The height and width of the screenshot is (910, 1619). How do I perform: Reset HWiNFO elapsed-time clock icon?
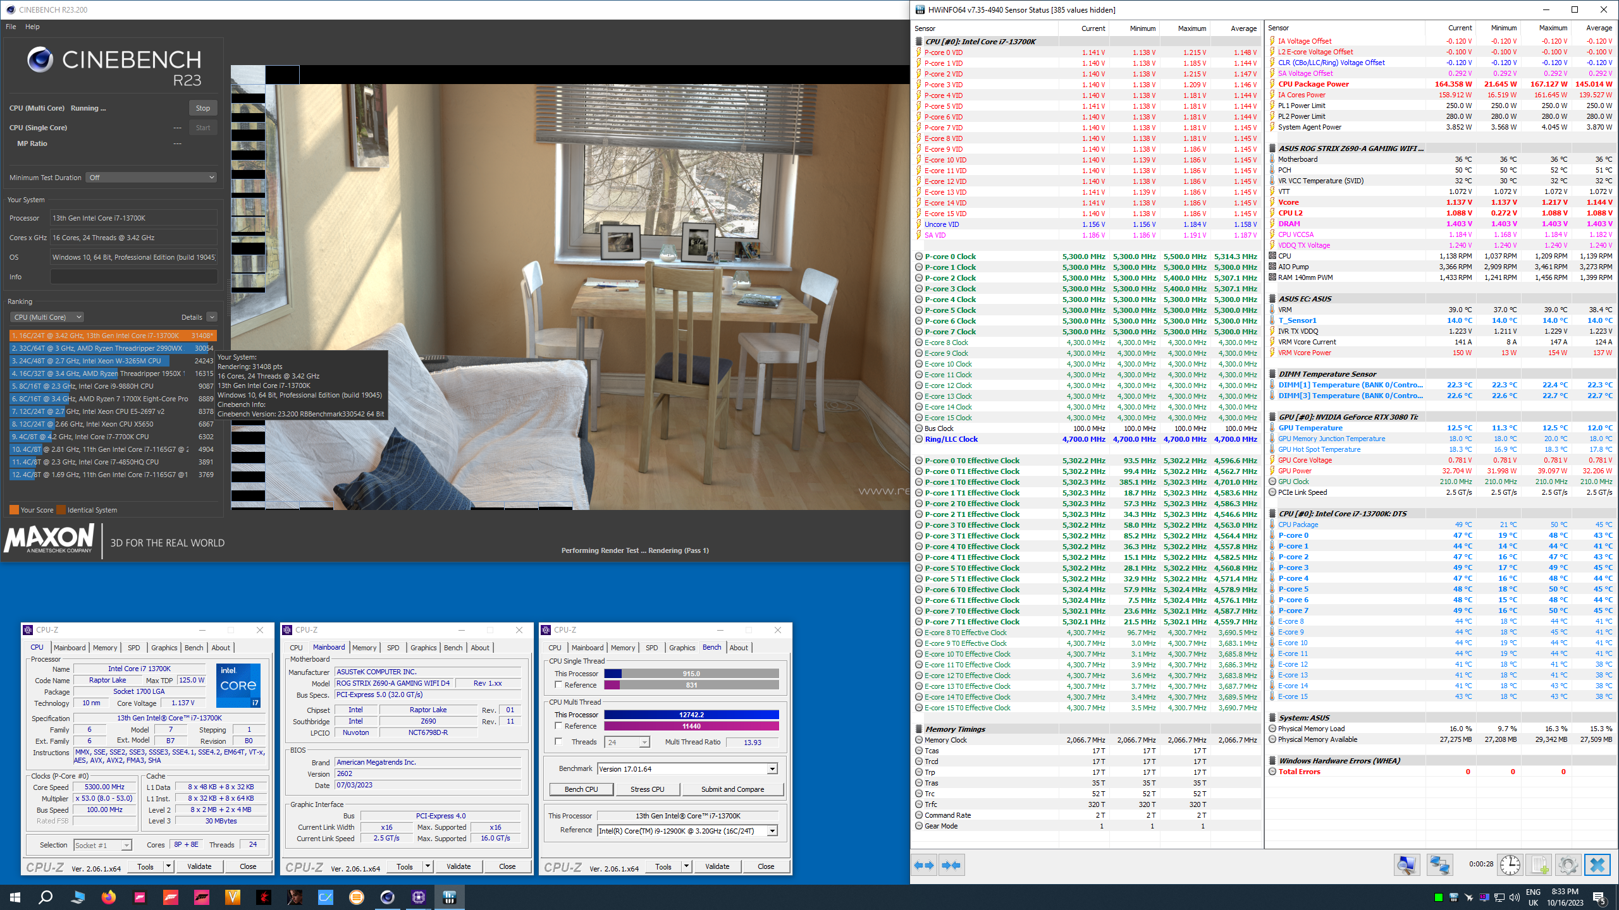pos(1510,865)
